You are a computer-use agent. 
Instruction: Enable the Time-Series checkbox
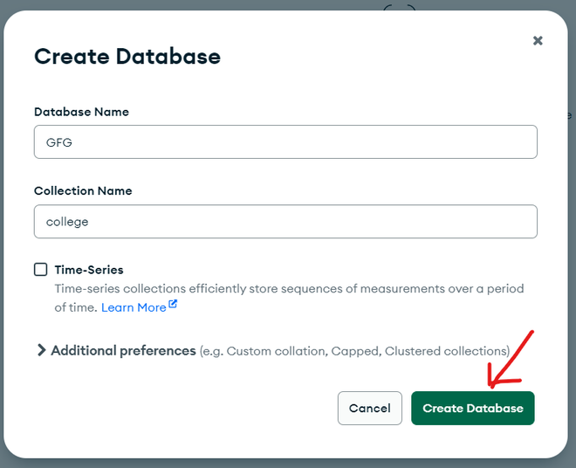click(x=41, y=270)
